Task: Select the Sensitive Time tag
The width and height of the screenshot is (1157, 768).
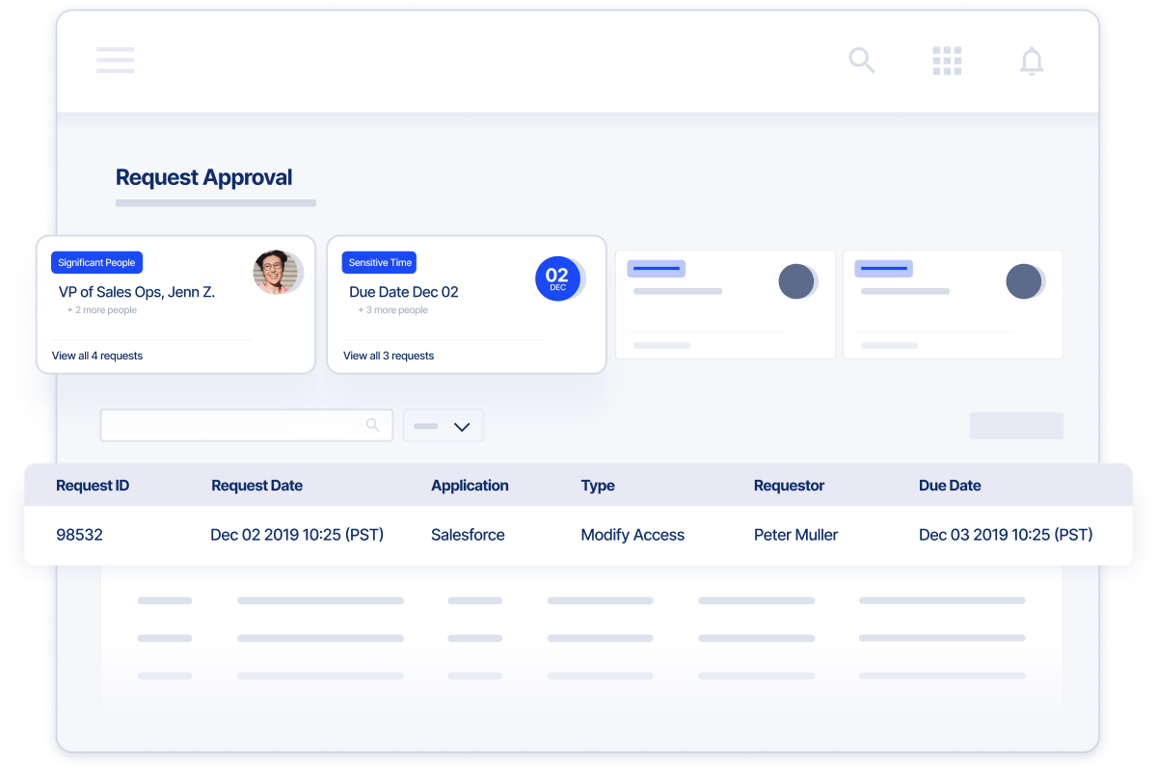Action: pyautogui.click(x=380, y=263)
